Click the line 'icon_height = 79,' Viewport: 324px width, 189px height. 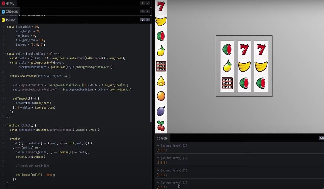click(x=28, y=31)
